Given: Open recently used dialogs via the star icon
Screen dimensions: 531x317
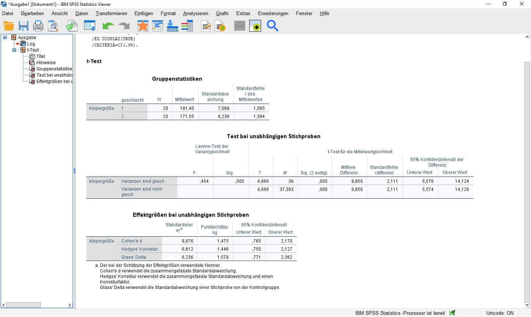Looking at the screenshot, I should [x=143, y=25].
